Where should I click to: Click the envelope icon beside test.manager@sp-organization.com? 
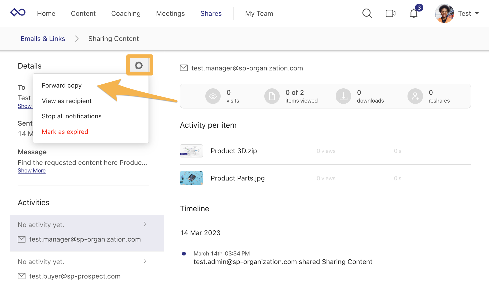click(x=184, y=68)
